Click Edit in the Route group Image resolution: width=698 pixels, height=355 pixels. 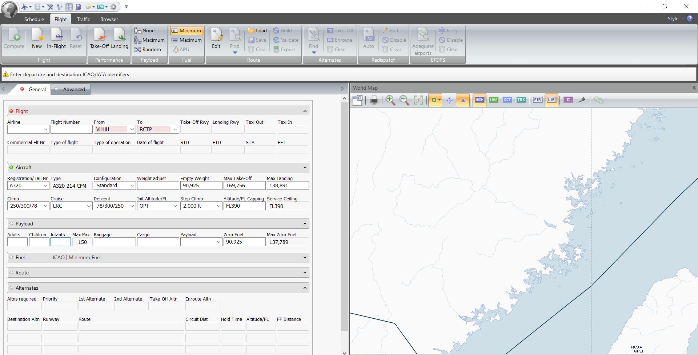[216, 38]
